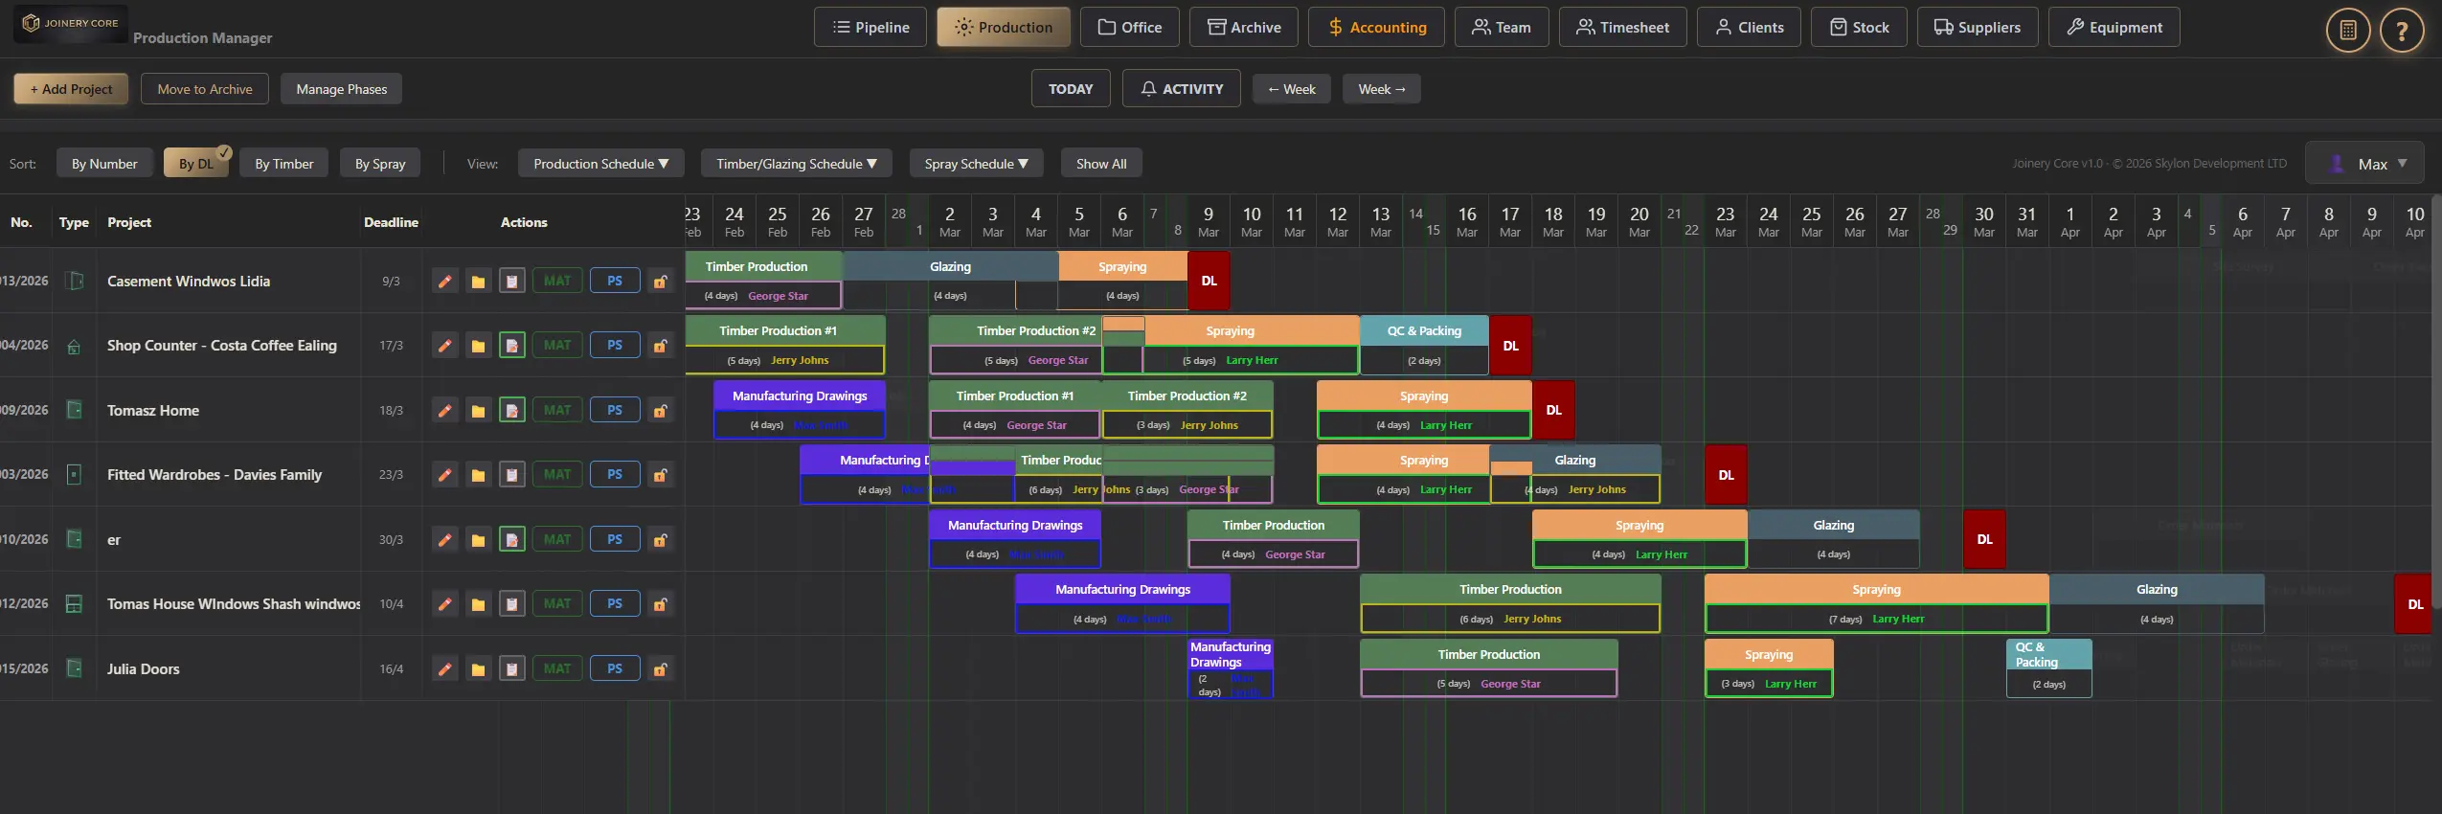Click the wardrobe type icon for Fitted Wardrobes

pyautogui.click(x=74, y=474)
